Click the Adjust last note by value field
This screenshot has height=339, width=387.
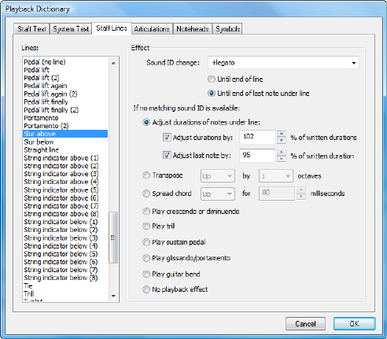tap(257, 155)
